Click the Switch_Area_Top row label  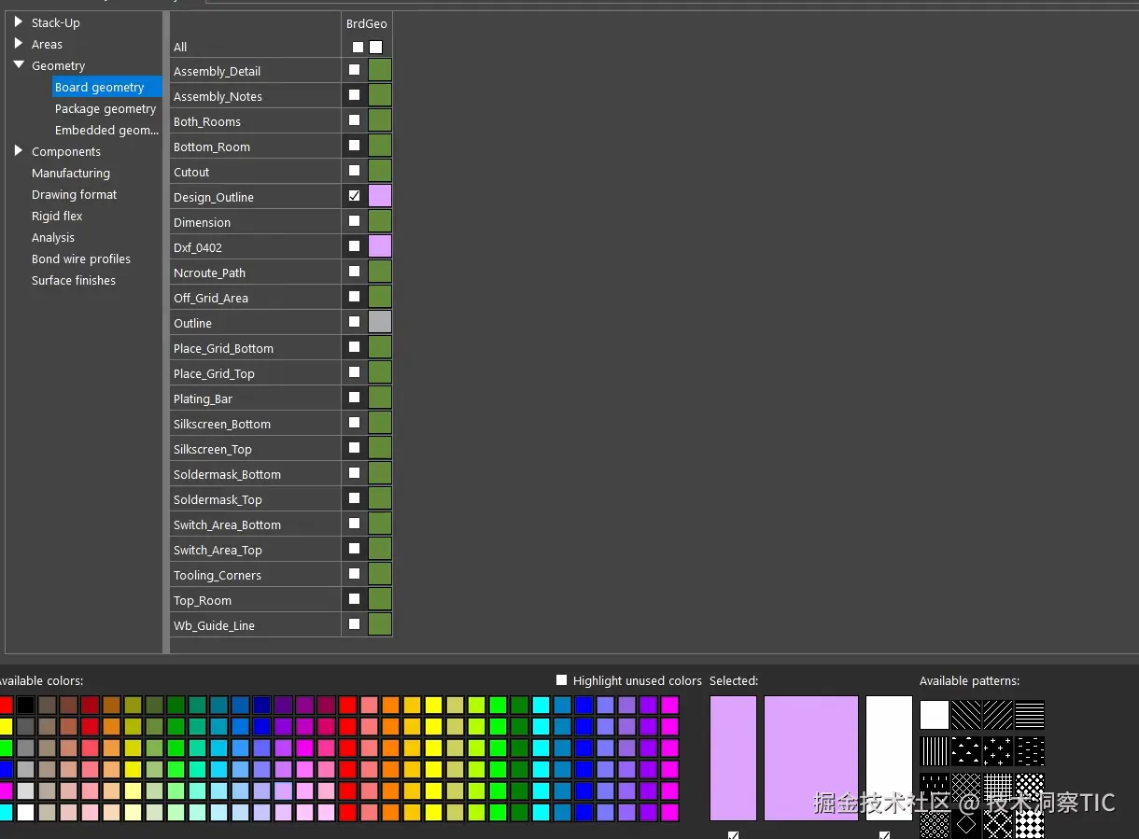[x=218, y=550]
